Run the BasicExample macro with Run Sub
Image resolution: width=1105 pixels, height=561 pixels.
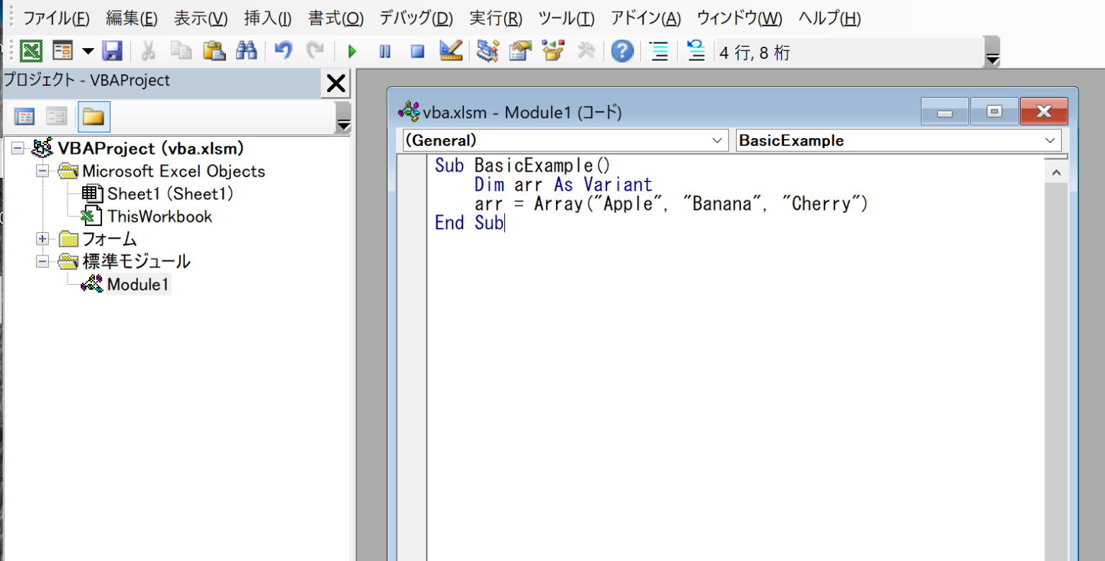point(352,51)
